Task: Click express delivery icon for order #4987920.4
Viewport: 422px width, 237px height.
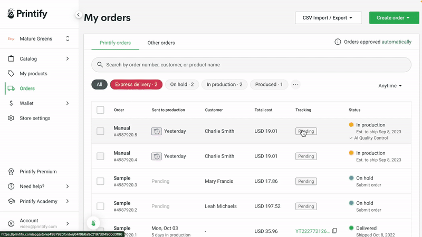Action: pos(156,156)
